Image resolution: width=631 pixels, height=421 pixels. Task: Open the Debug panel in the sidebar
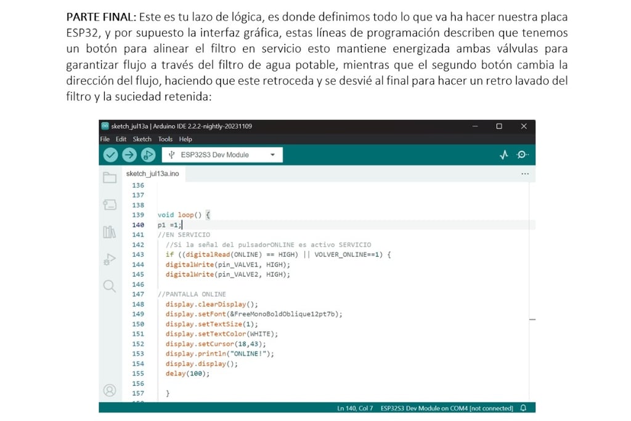tap(110, 259)
